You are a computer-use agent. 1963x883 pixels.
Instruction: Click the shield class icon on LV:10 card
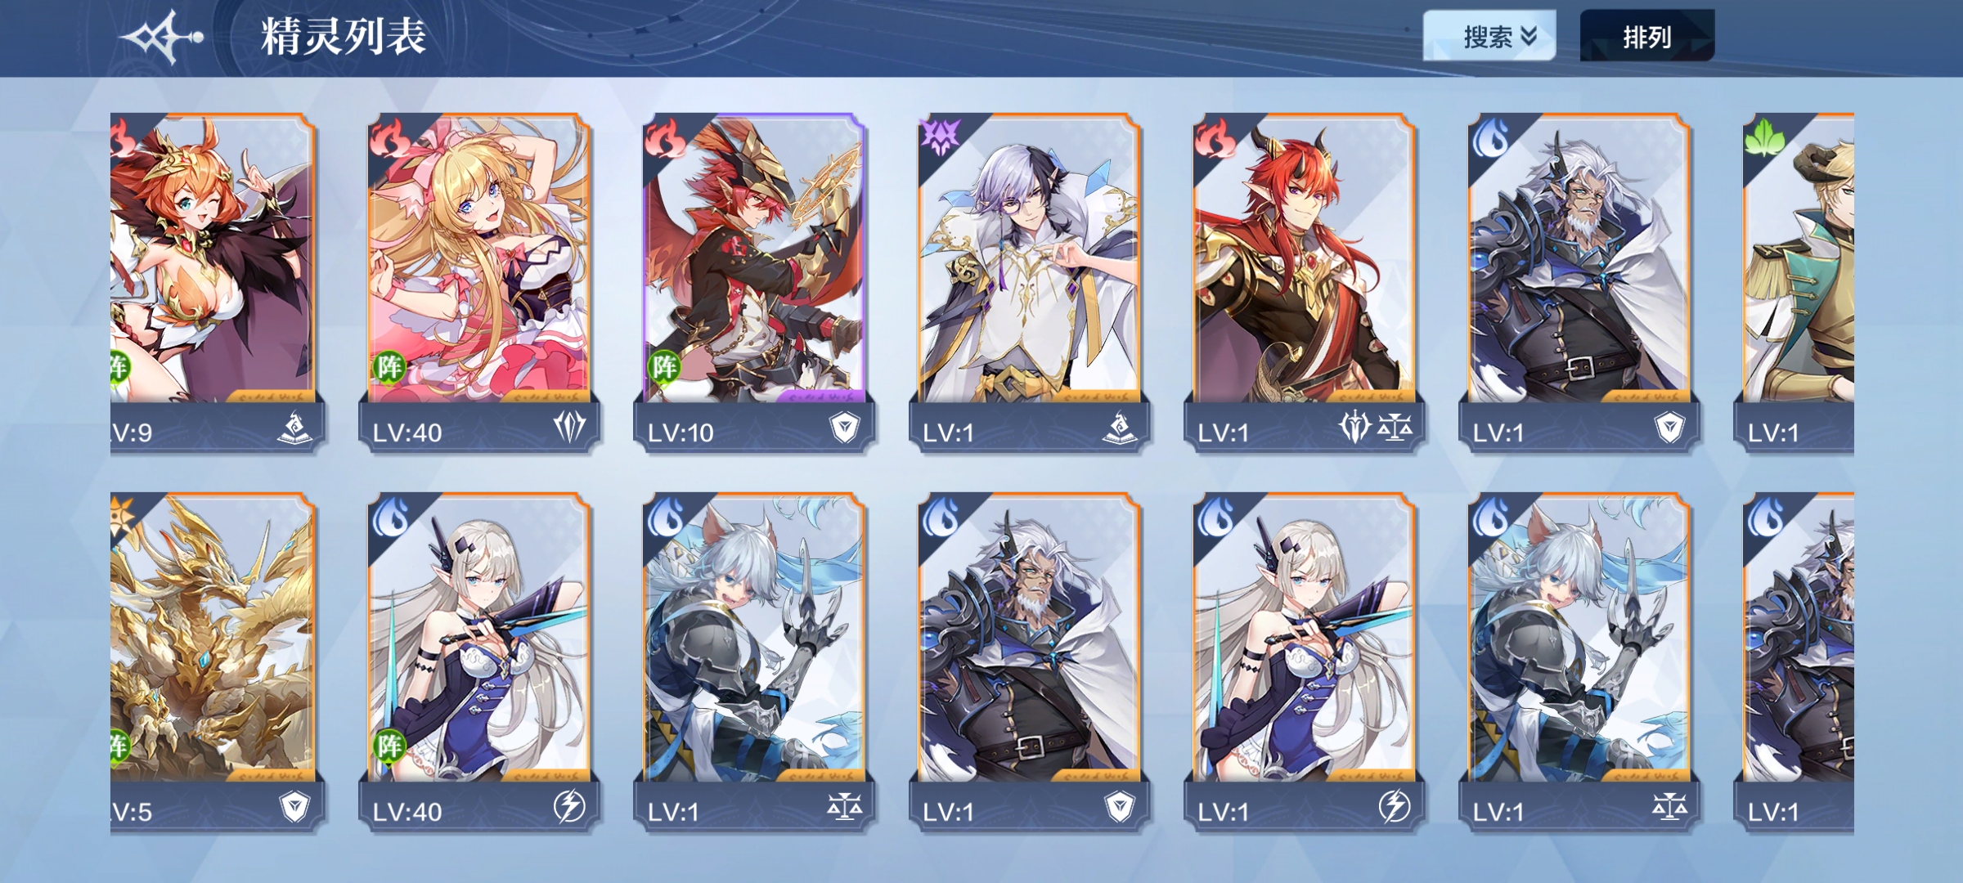coord(844,427)
